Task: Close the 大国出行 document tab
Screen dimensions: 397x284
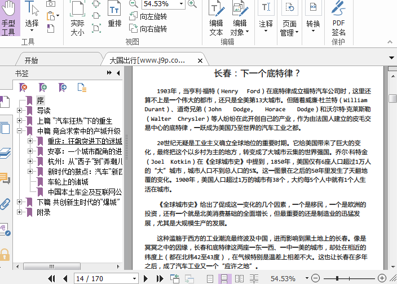Action: click(200, 61)
